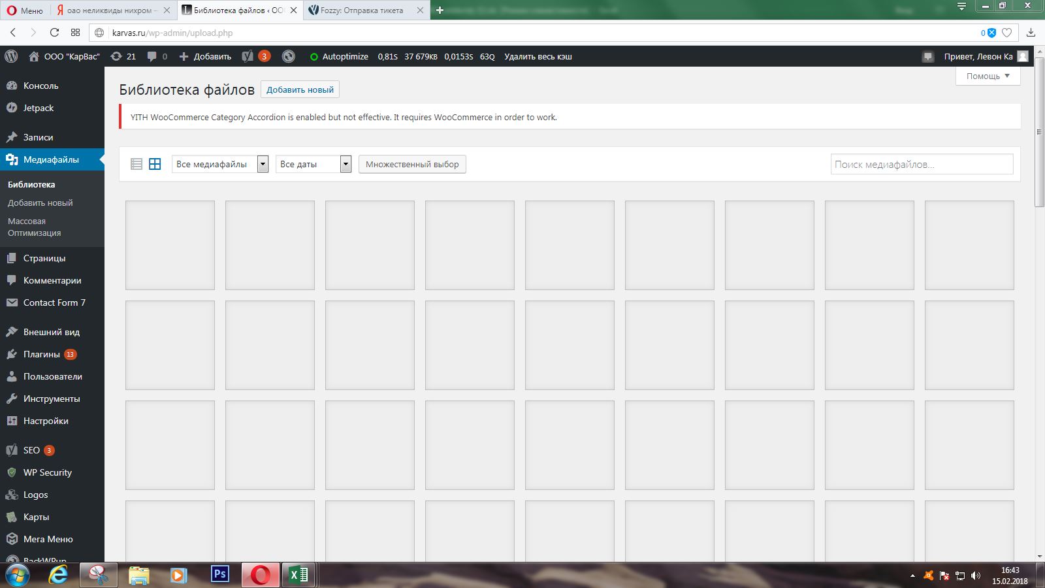Screen dimensions: 1045x588
Task: Open the WordPress logo menu in admin bar
Action: (x=11, y=56)
